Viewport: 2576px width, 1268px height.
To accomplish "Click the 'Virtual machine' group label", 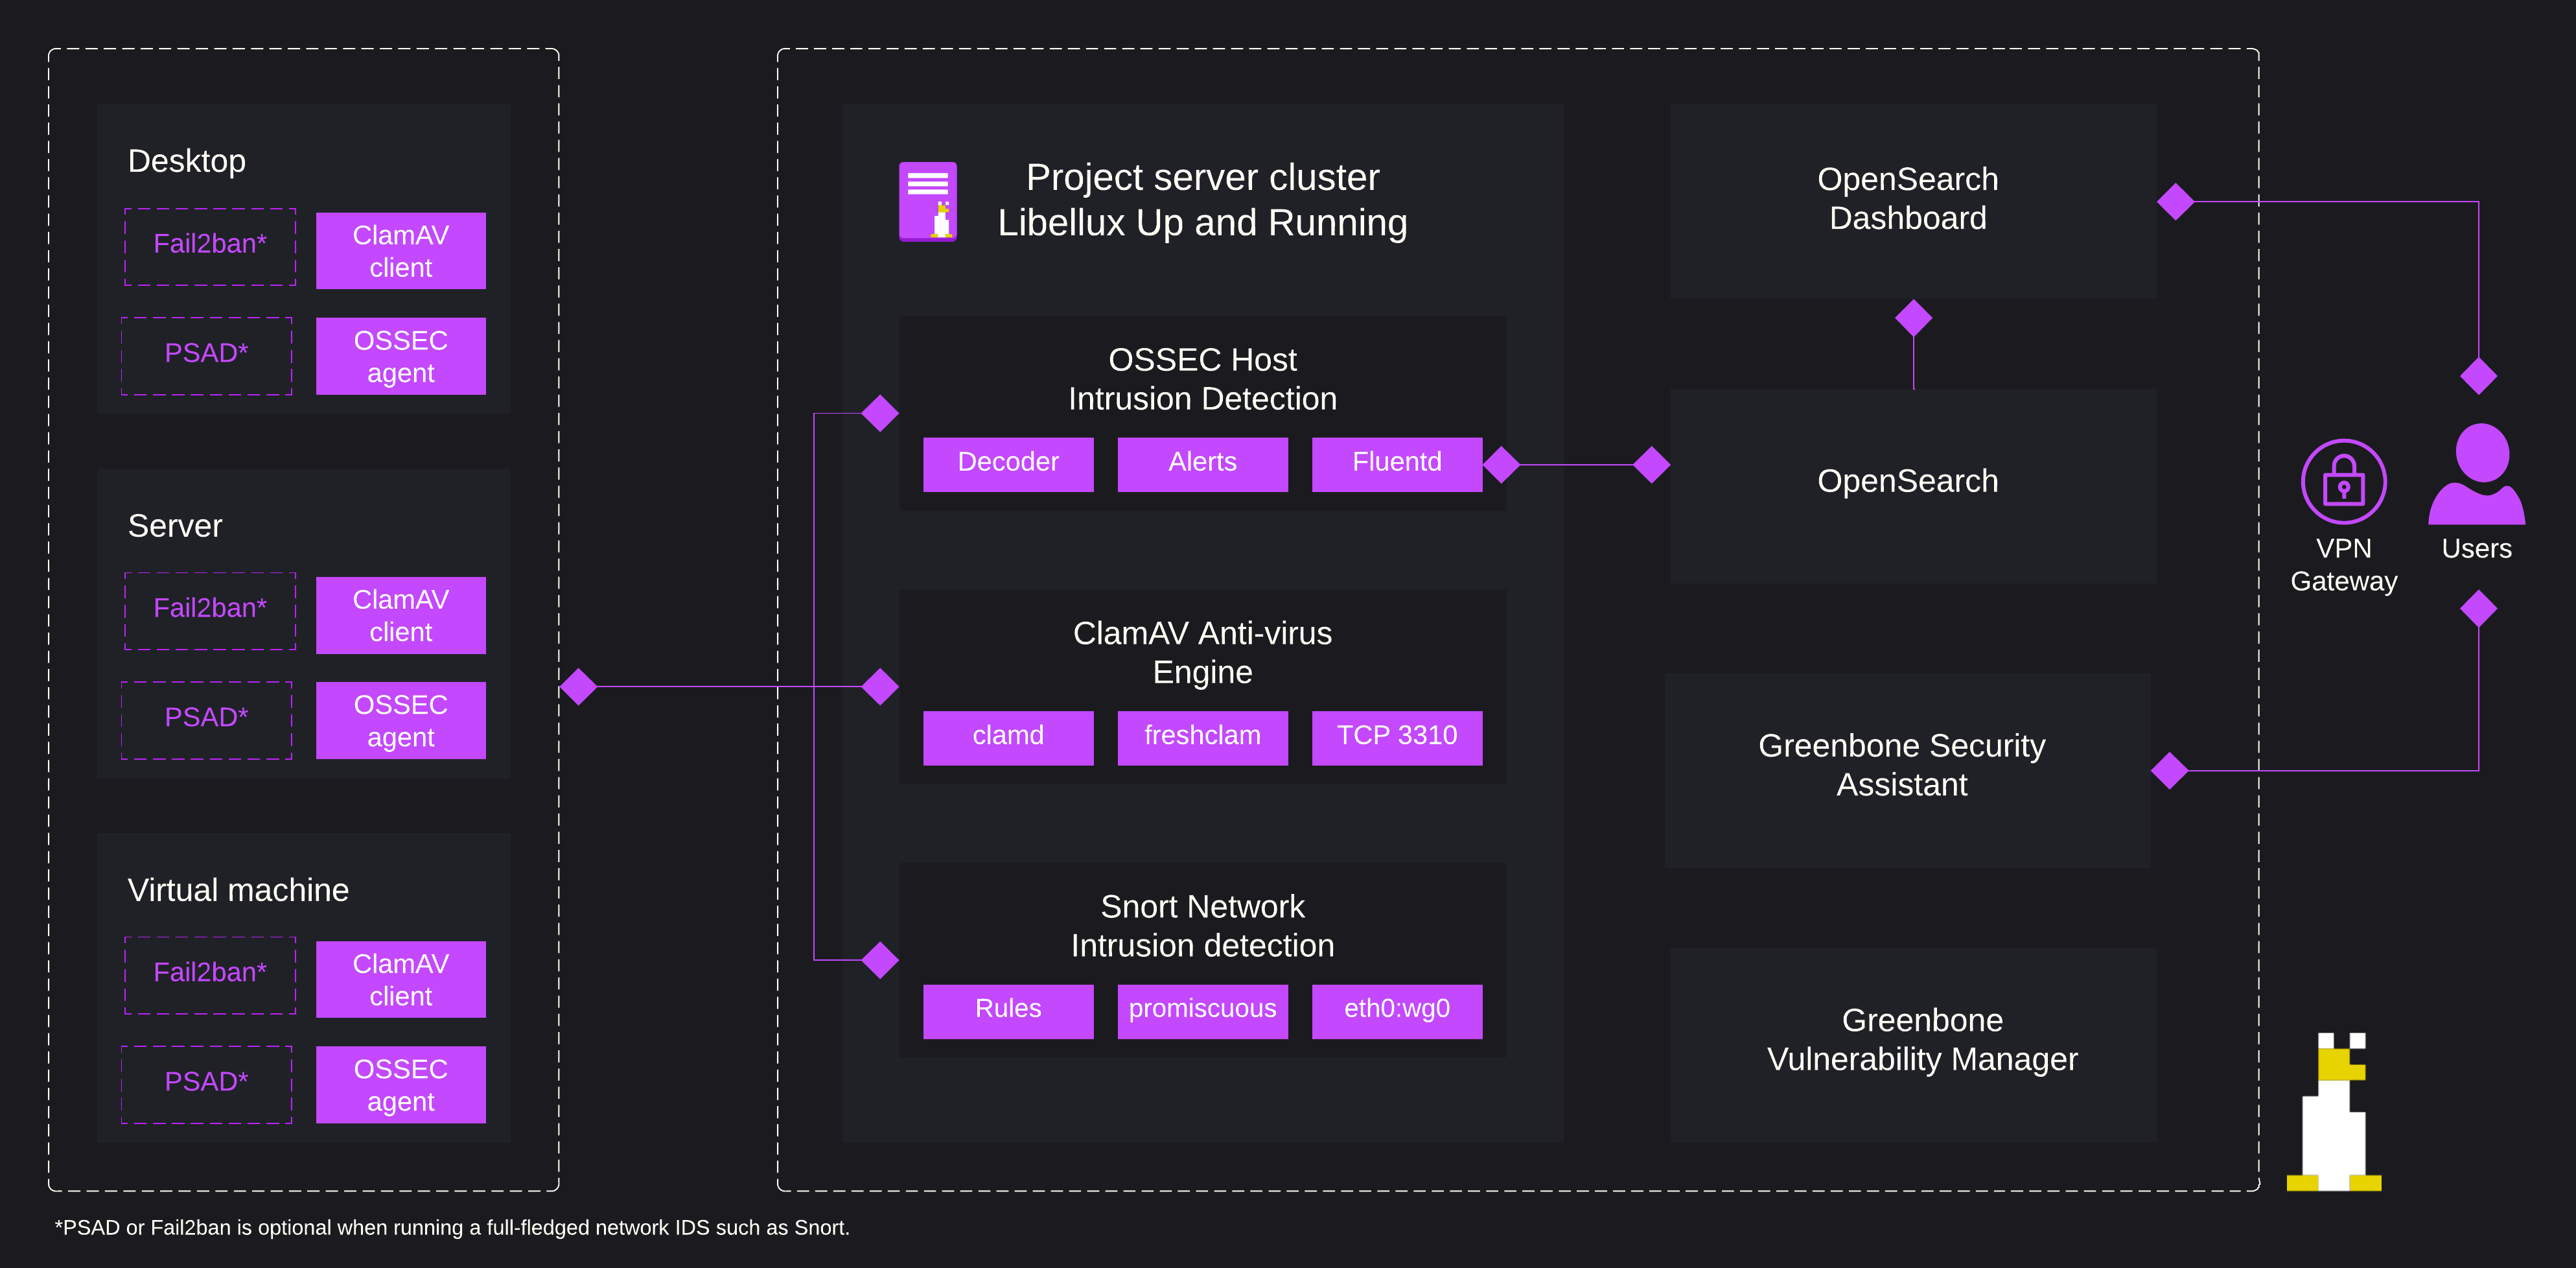I will 238,890.
